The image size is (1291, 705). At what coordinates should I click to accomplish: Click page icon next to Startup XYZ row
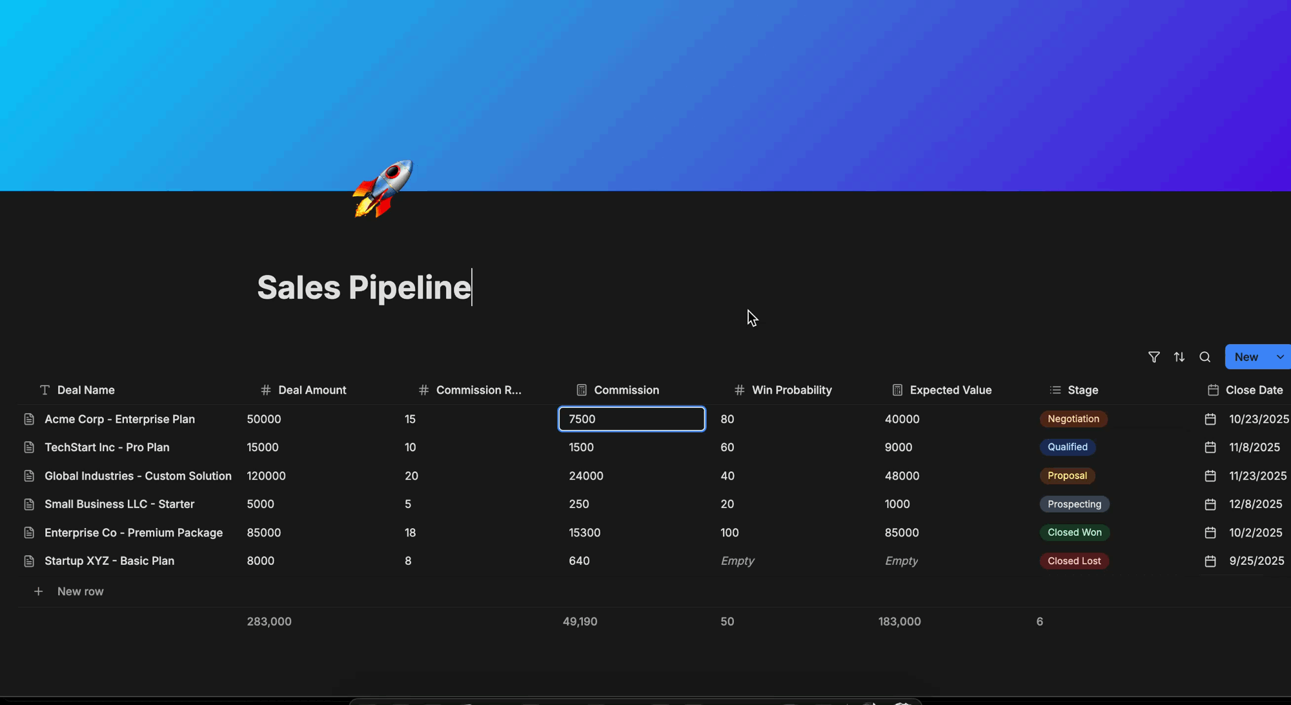(x=29, y=561)
